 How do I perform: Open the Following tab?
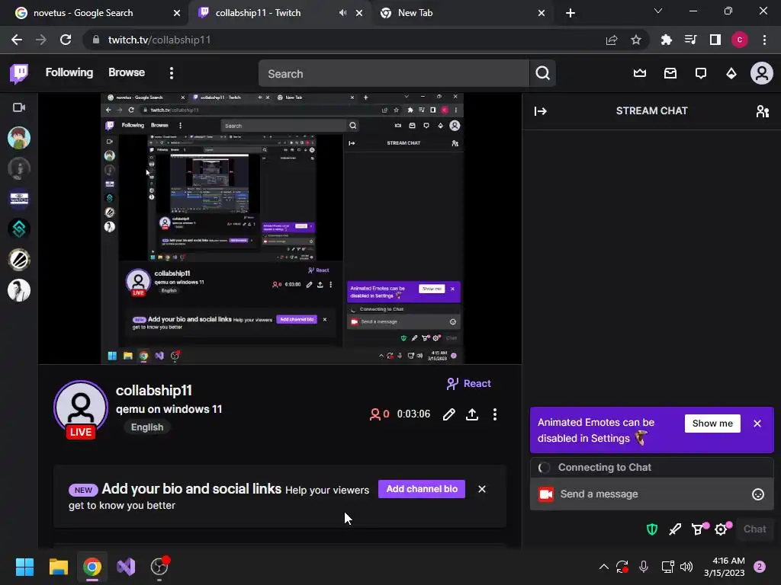click(x=69, y=72)
